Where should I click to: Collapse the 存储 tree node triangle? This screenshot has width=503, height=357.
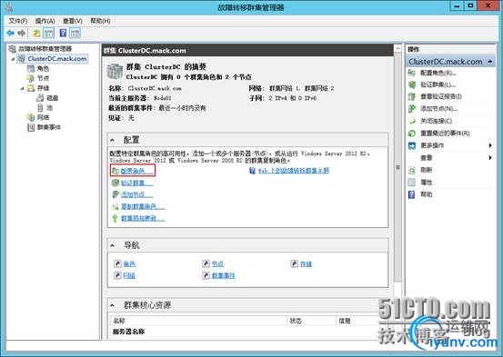click(23, 88)
